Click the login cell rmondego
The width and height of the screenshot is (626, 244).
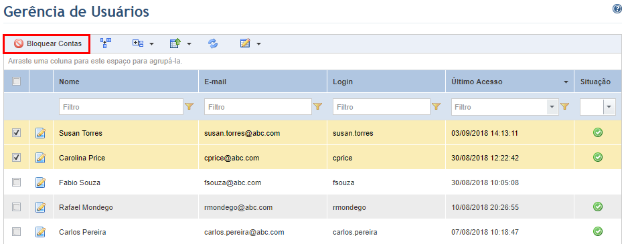pos(349,207)
